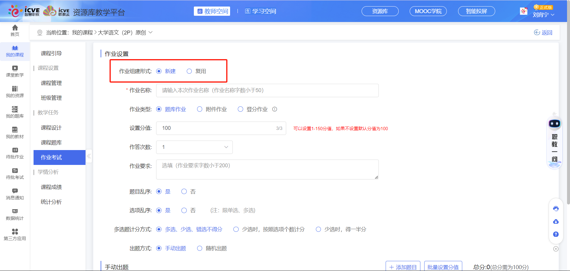Click the 作业名称 input field

(267, 90)
